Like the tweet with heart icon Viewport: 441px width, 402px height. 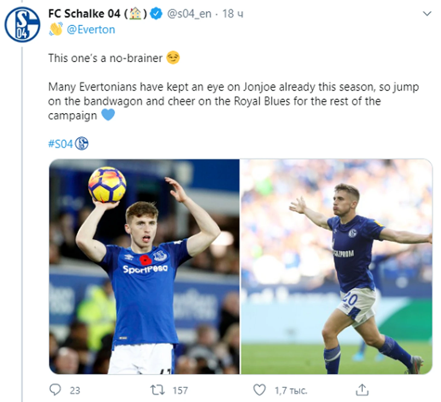[259, 390]
